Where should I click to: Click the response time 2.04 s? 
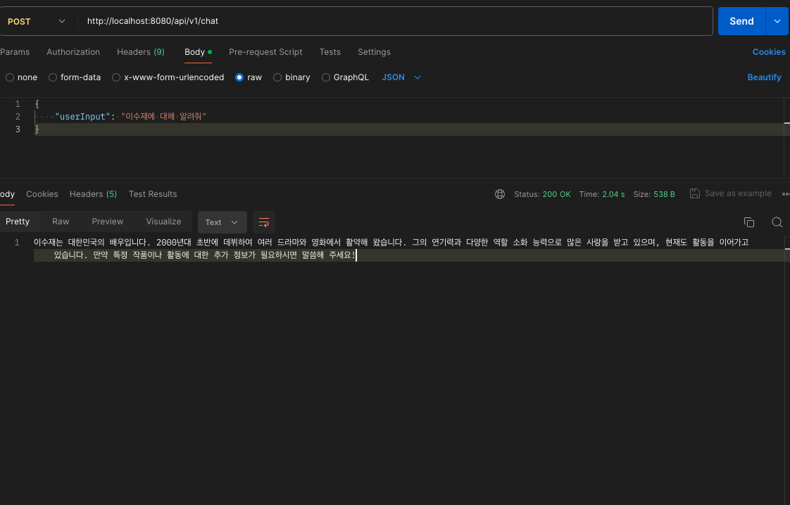point(613,194)
